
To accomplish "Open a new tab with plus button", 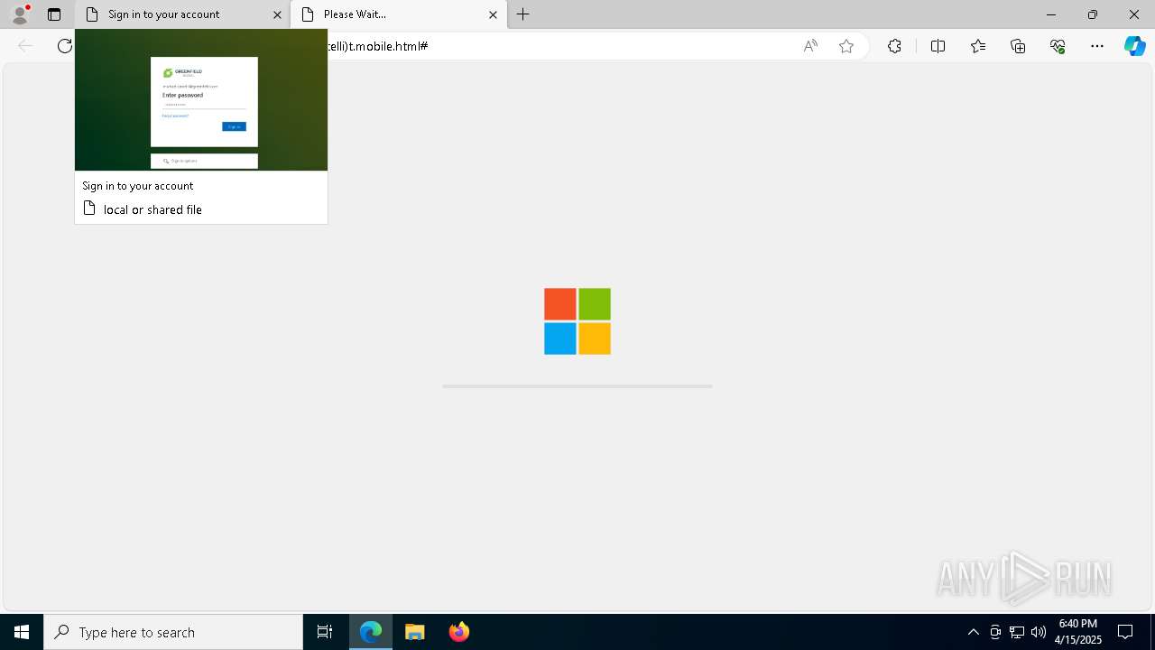I will tap(523, 14).
